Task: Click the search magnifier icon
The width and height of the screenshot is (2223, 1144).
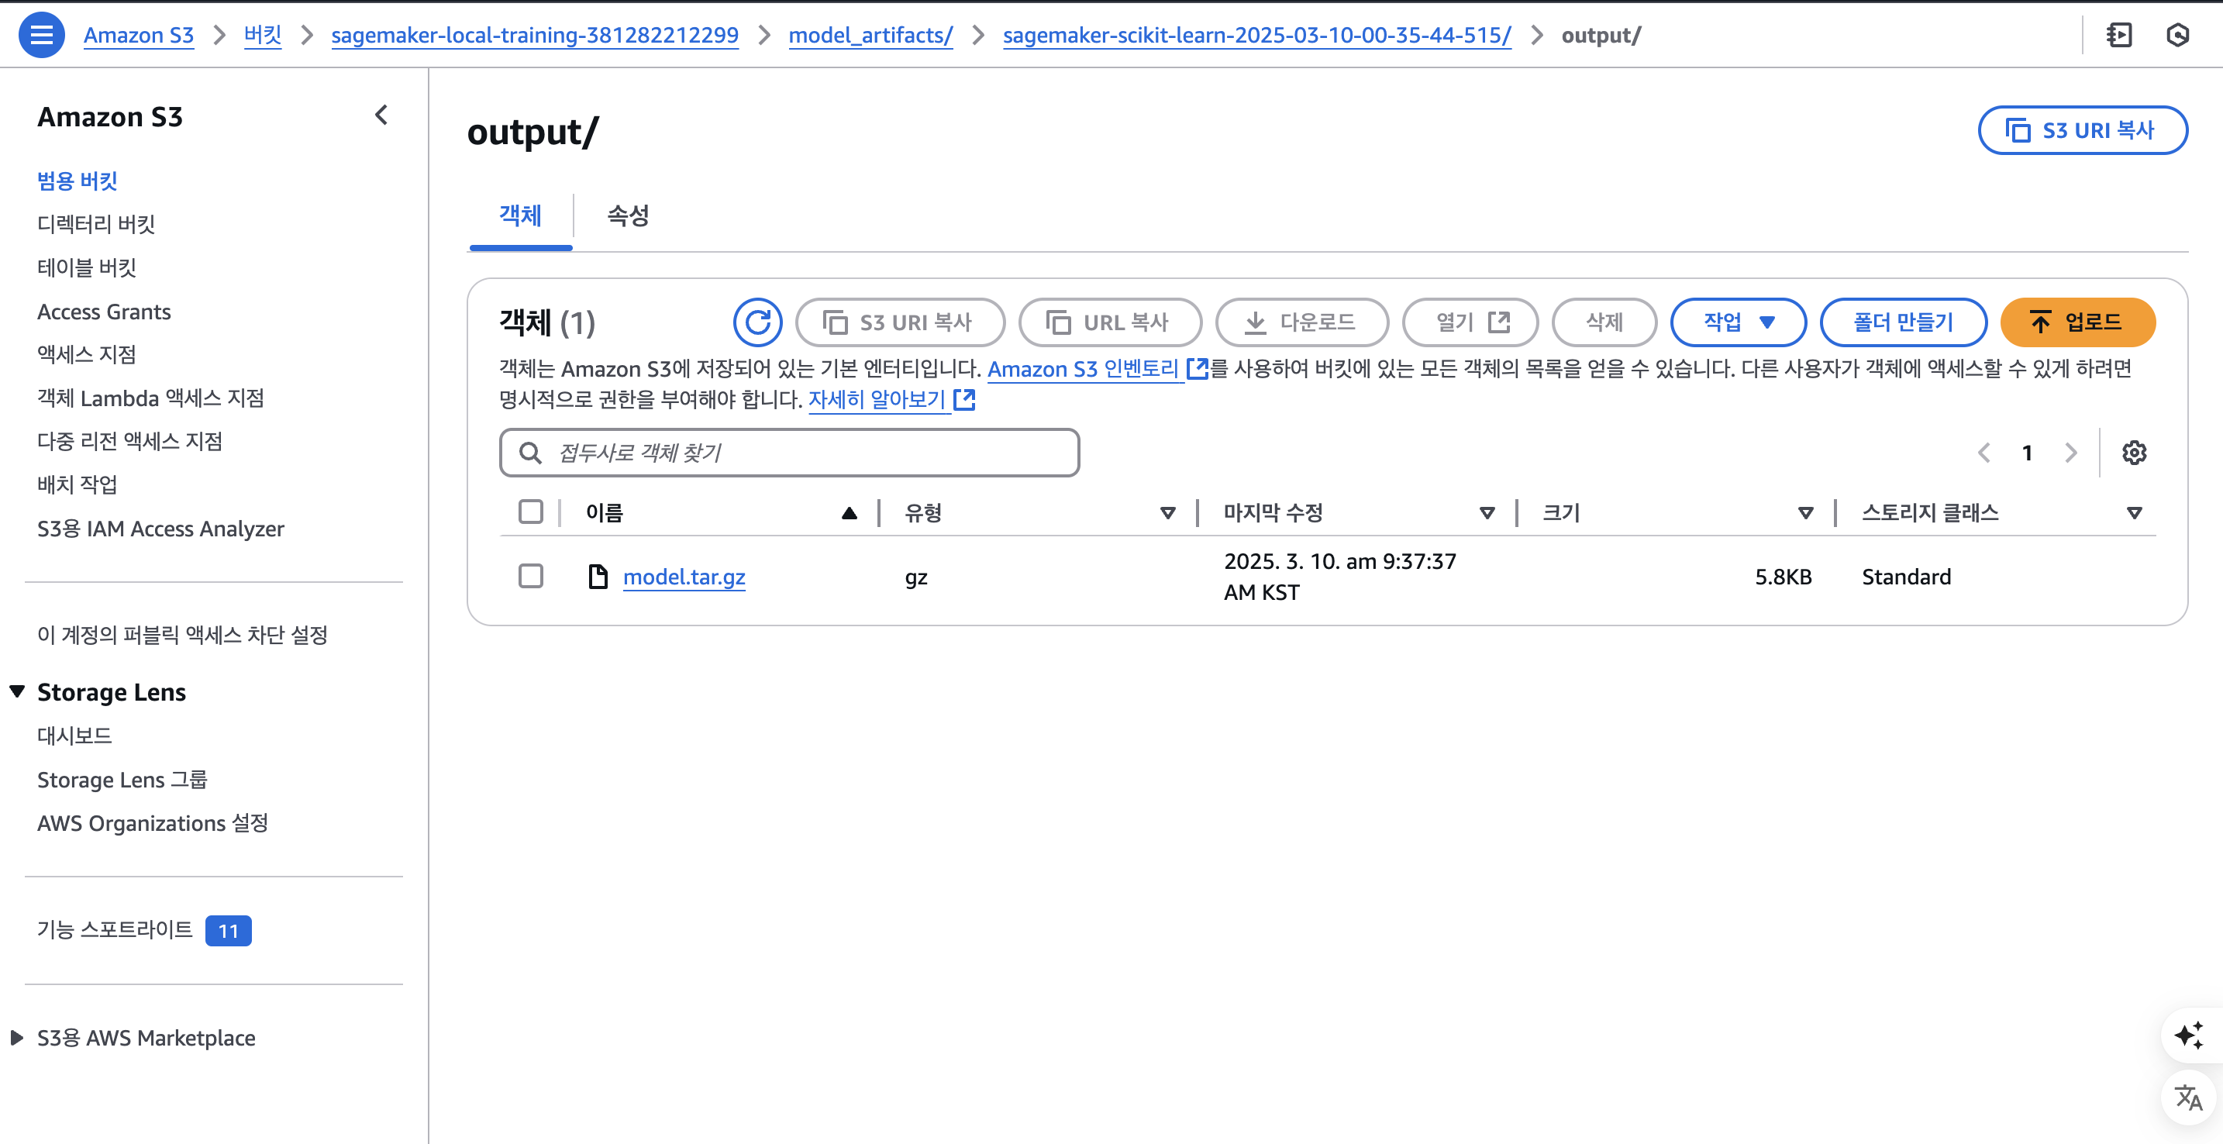Action: click(531, 453)
